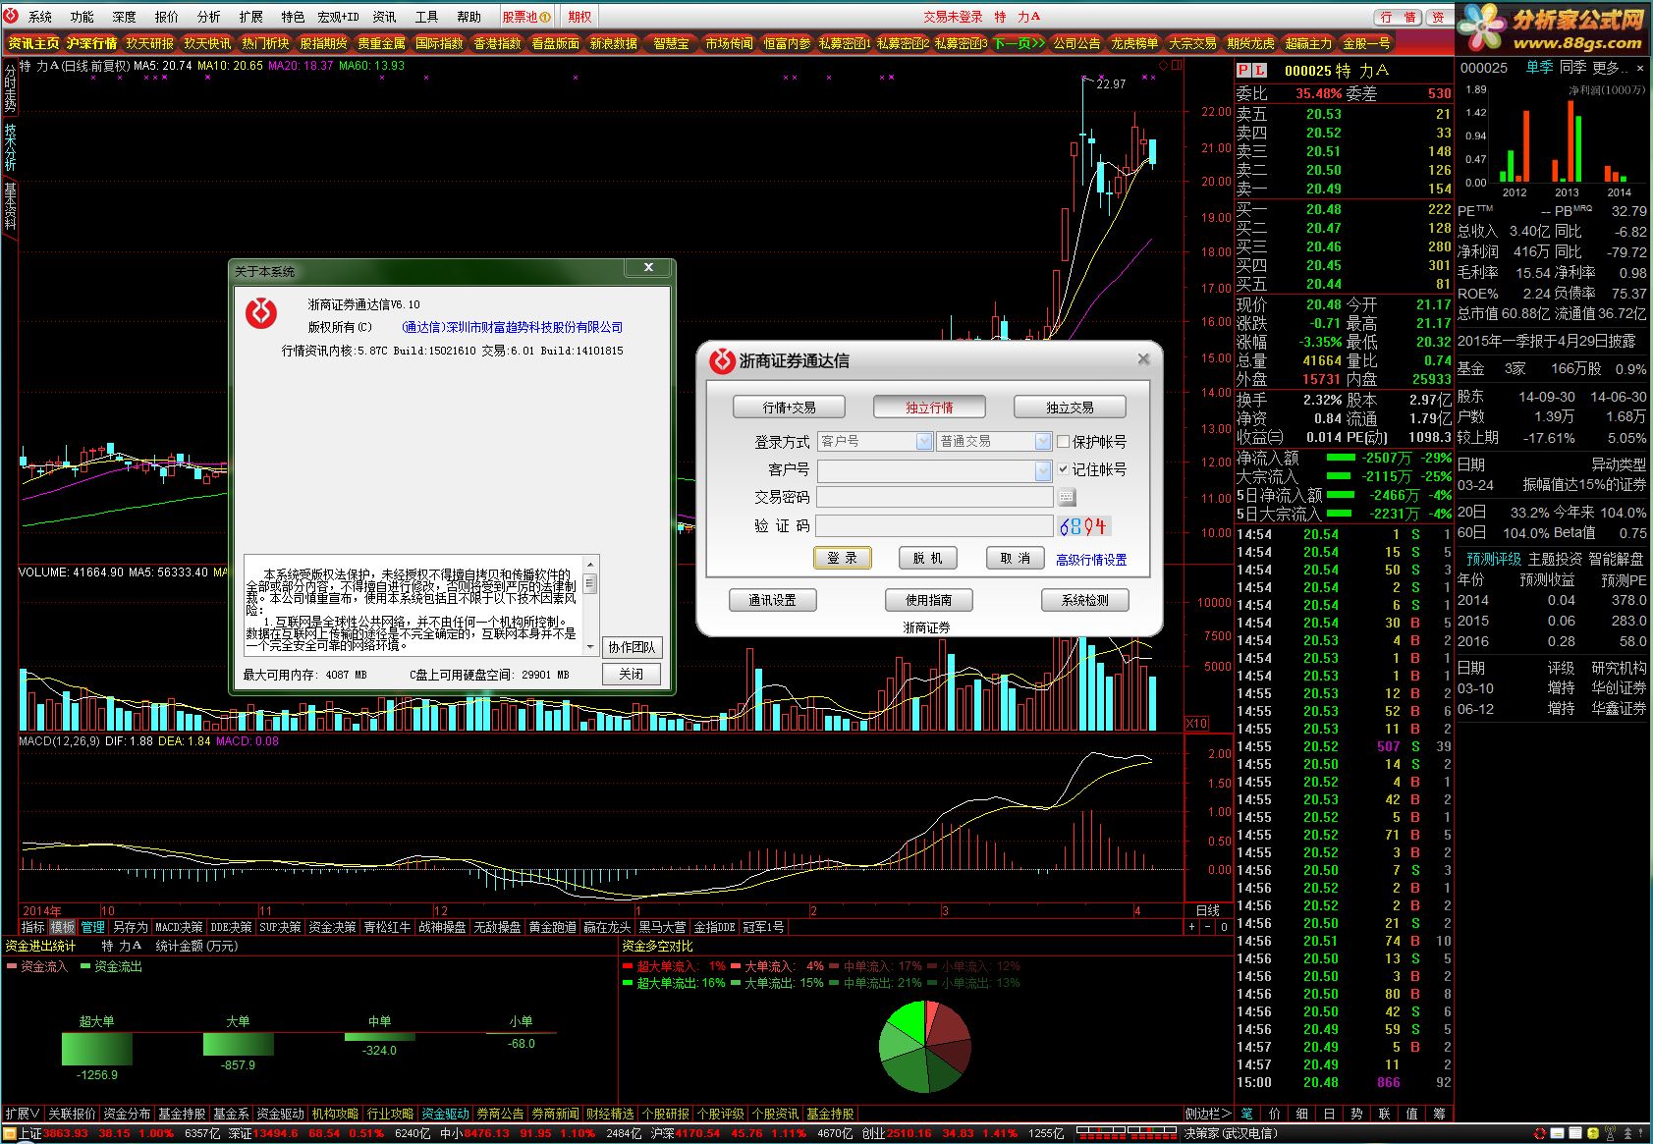The width and height of the screenshot is (1653, 1144).
Task: Click the 登录 login button
Action: pos(842,558)
